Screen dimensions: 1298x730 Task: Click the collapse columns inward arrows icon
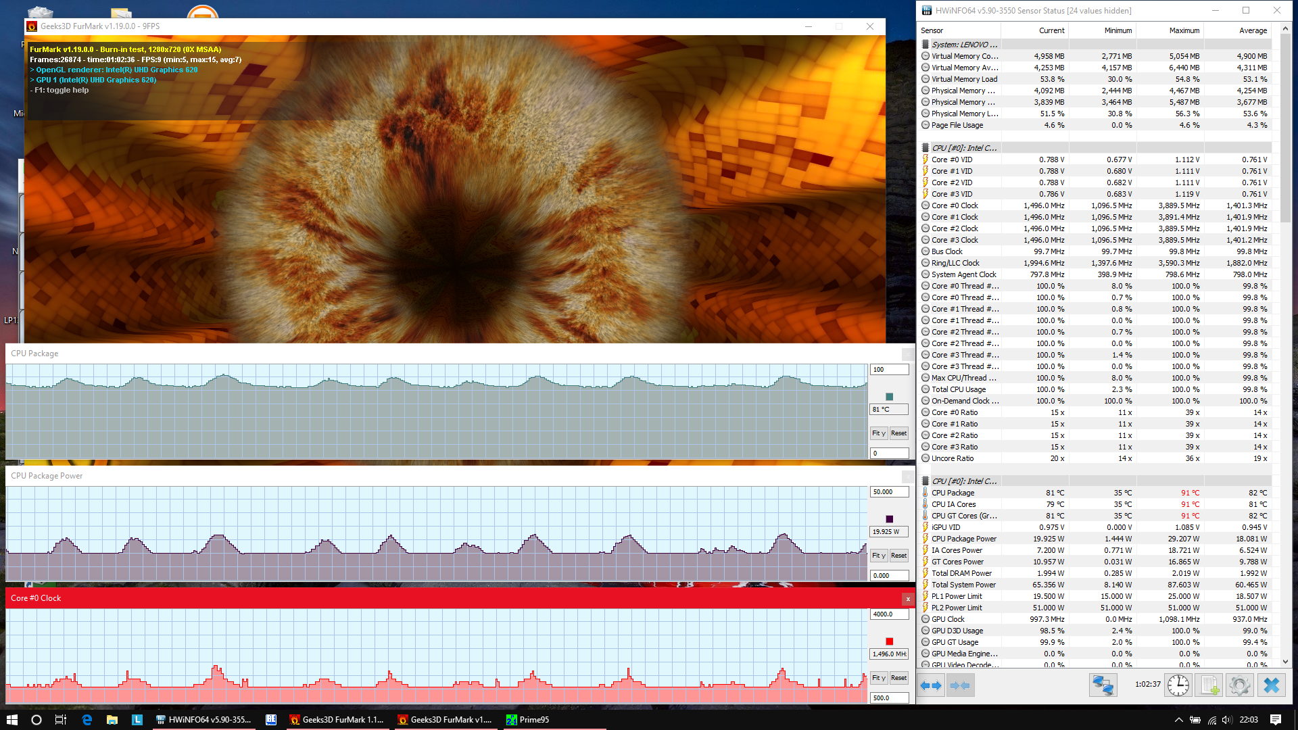[959, 685]
